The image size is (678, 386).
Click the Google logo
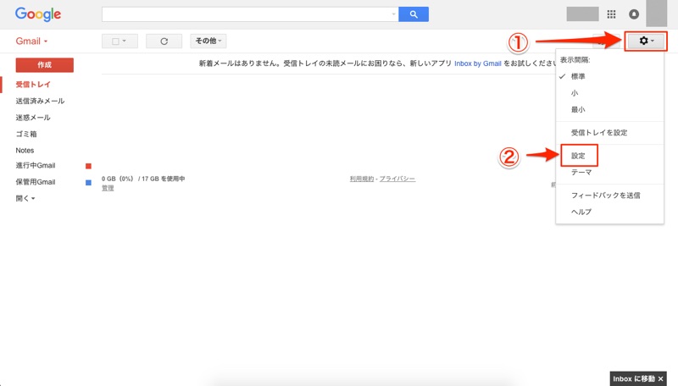pos(38,14)
